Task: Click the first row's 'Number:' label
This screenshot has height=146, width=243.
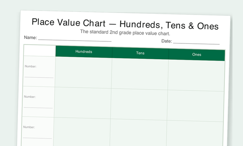Action: pos(30,66)
